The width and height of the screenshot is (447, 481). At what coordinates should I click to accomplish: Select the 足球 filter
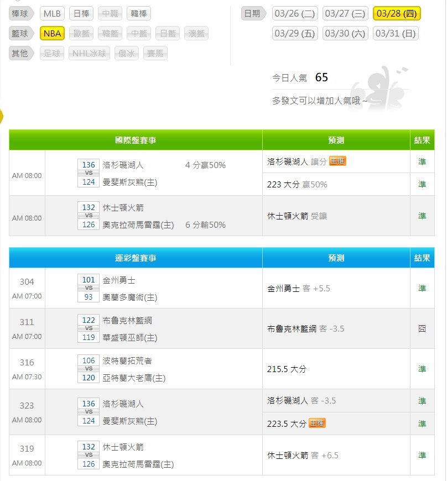coord(52,54)
